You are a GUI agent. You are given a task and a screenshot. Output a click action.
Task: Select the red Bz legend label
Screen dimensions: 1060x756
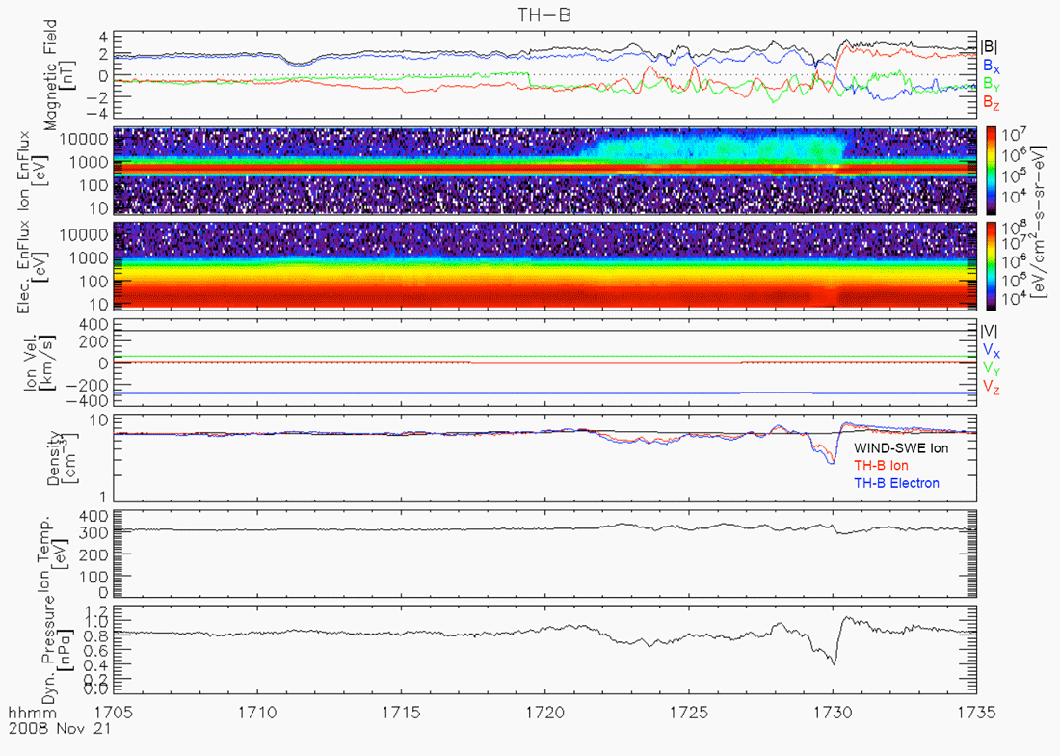coord(990,102)
